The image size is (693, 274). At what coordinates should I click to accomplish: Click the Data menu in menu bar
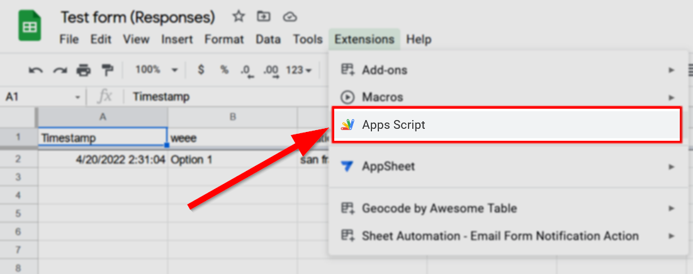[x=268, y=40]
